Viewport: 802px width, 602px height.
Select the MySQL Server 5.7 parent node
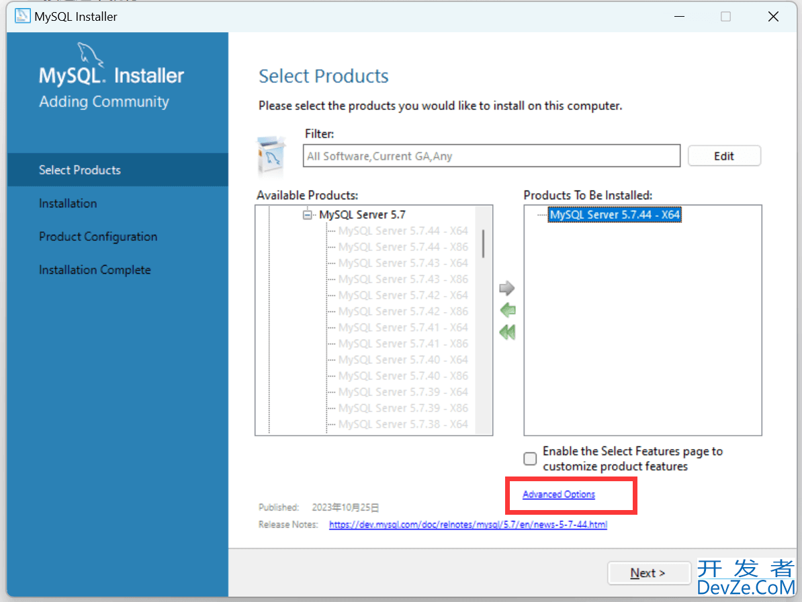click(x=362, y=215)
